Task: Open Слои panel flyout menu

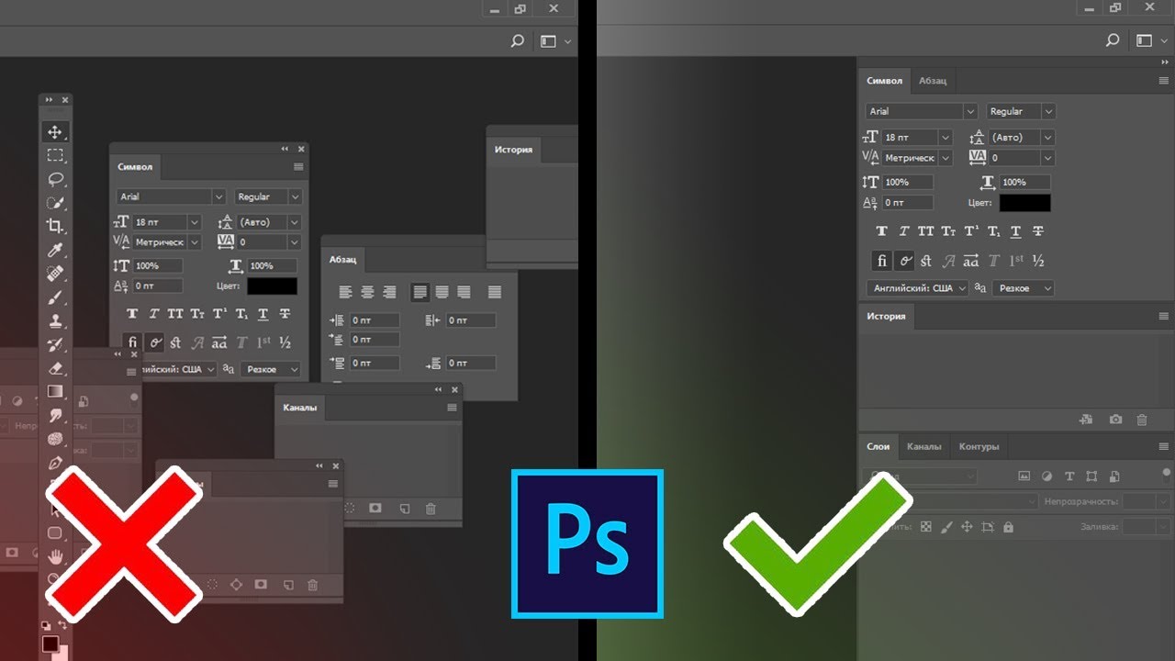Action: point(1164,446)
